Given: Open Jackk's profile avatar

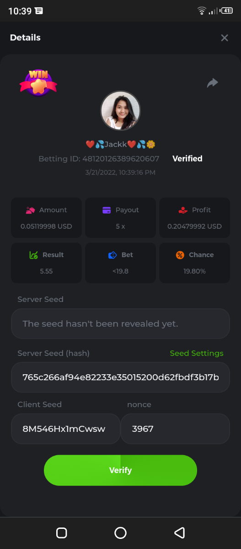Looking at the screenshot, I should pos(120,111).
